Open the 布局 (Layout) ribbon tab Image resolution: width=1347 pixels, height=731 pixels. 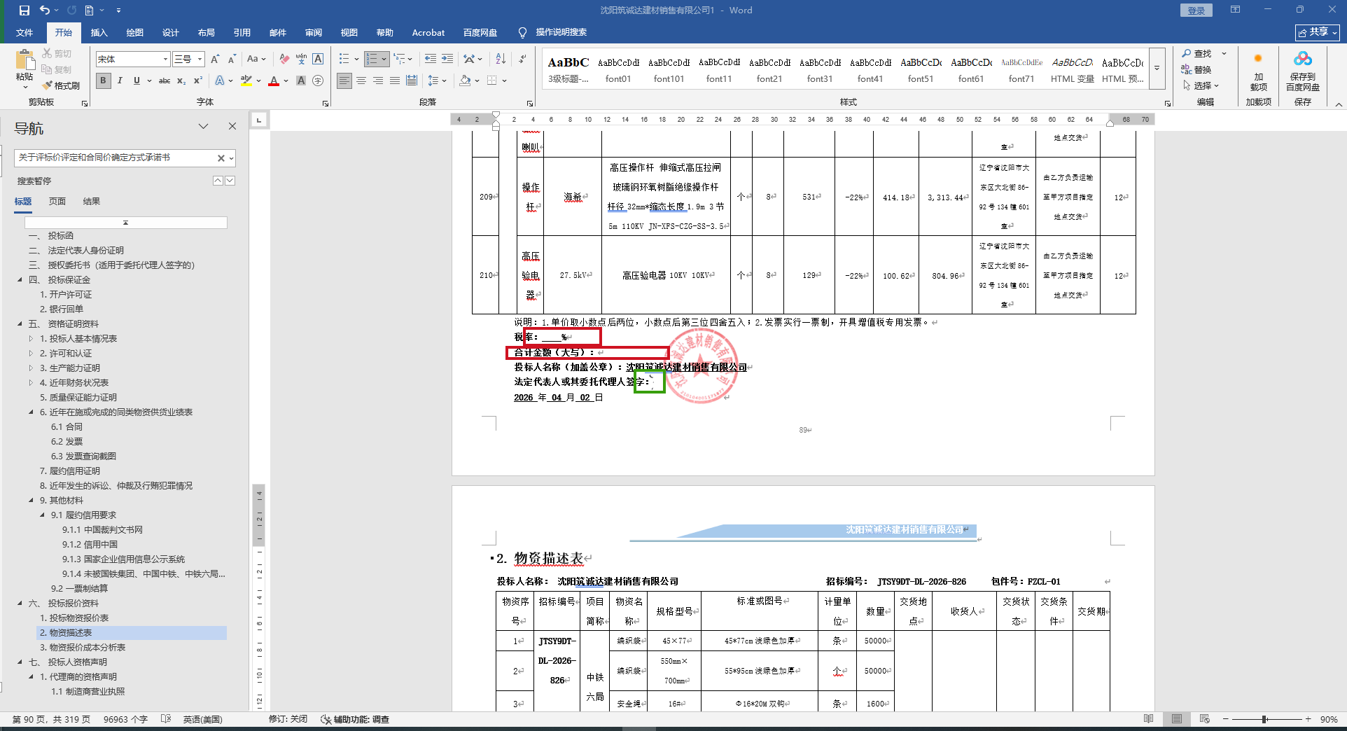[206, 33]
